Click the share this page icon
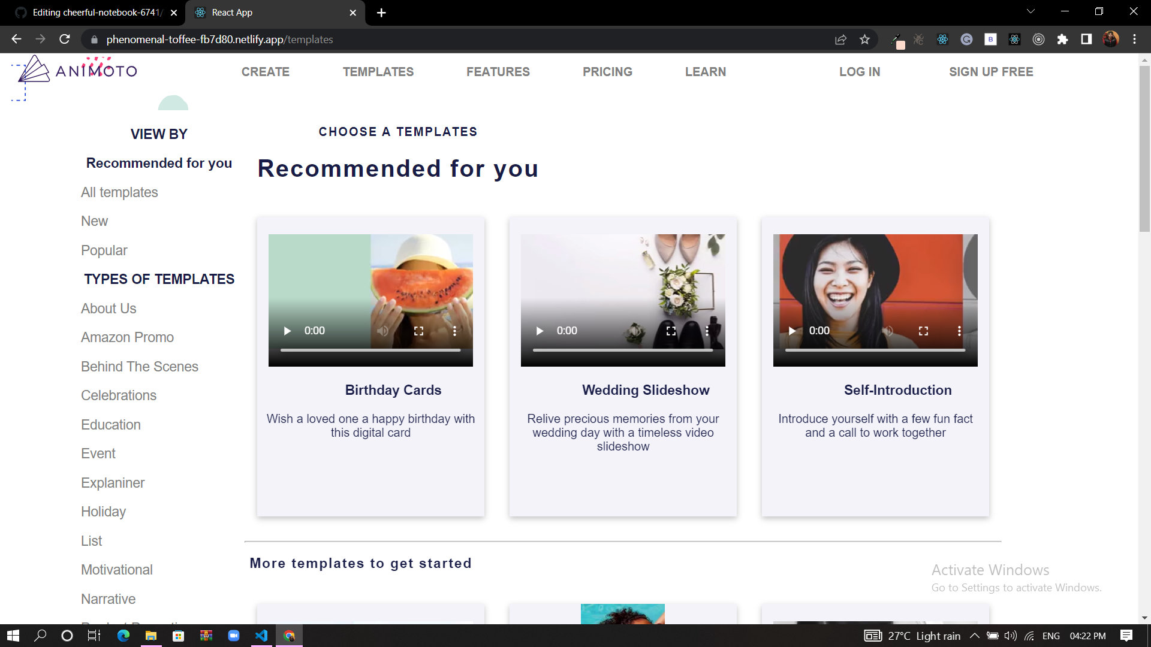 point(840,39)
